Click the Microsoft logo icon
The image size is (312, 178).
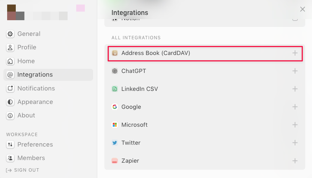(x=115, y=125)
